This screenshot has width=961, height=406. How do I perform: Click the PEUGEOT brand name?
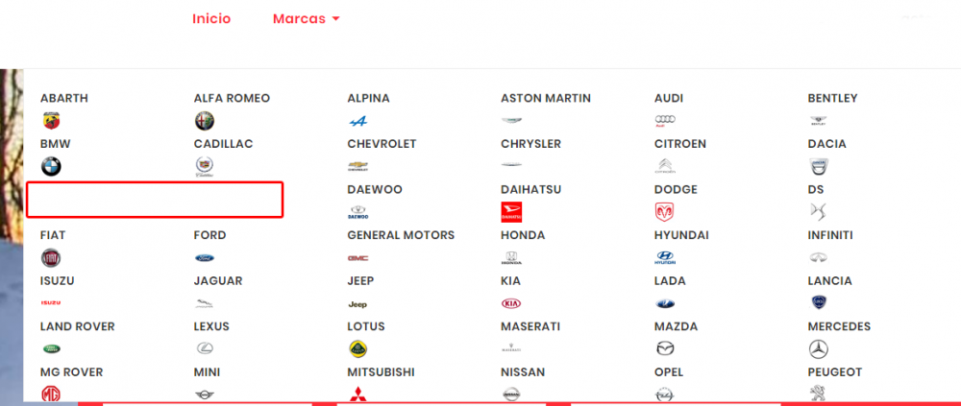pos(835,372)
